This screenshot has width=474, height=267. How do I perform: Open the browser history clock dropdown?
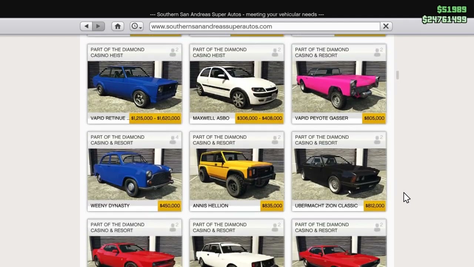click(137, 26)
